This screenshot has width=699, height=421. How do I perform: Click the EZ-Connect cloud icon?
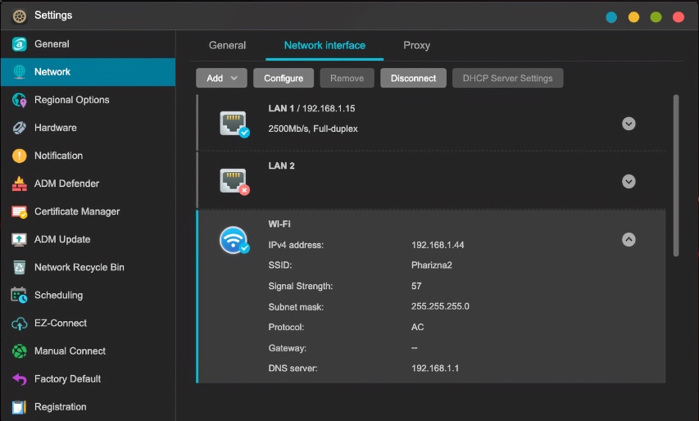19,324
